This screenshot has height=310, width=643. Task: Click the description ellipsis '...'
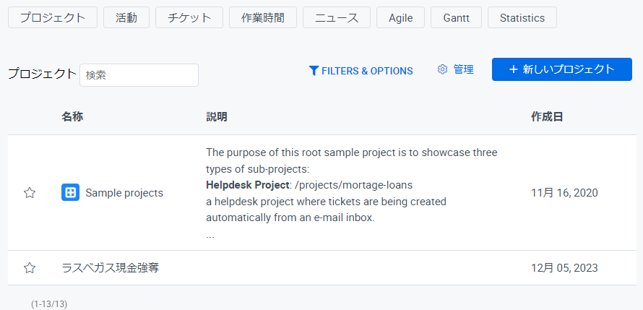(x=210, y=236)
